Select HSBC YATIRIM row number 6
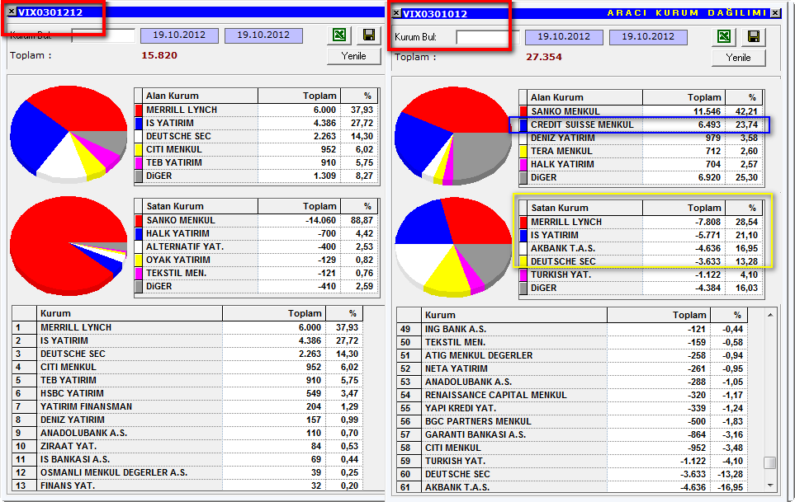795x502 pixels. pyautogui.click(x=187, y=393)
